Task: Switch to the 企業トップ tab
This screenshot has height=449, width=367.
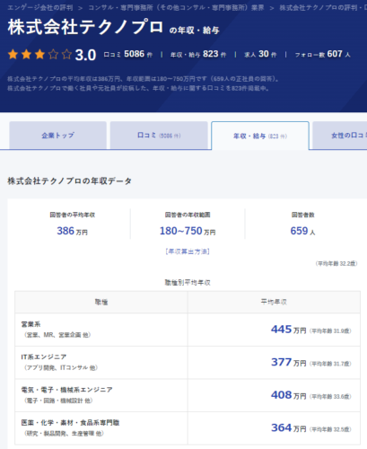Action: pyautogui.click(x=57, y=136)
